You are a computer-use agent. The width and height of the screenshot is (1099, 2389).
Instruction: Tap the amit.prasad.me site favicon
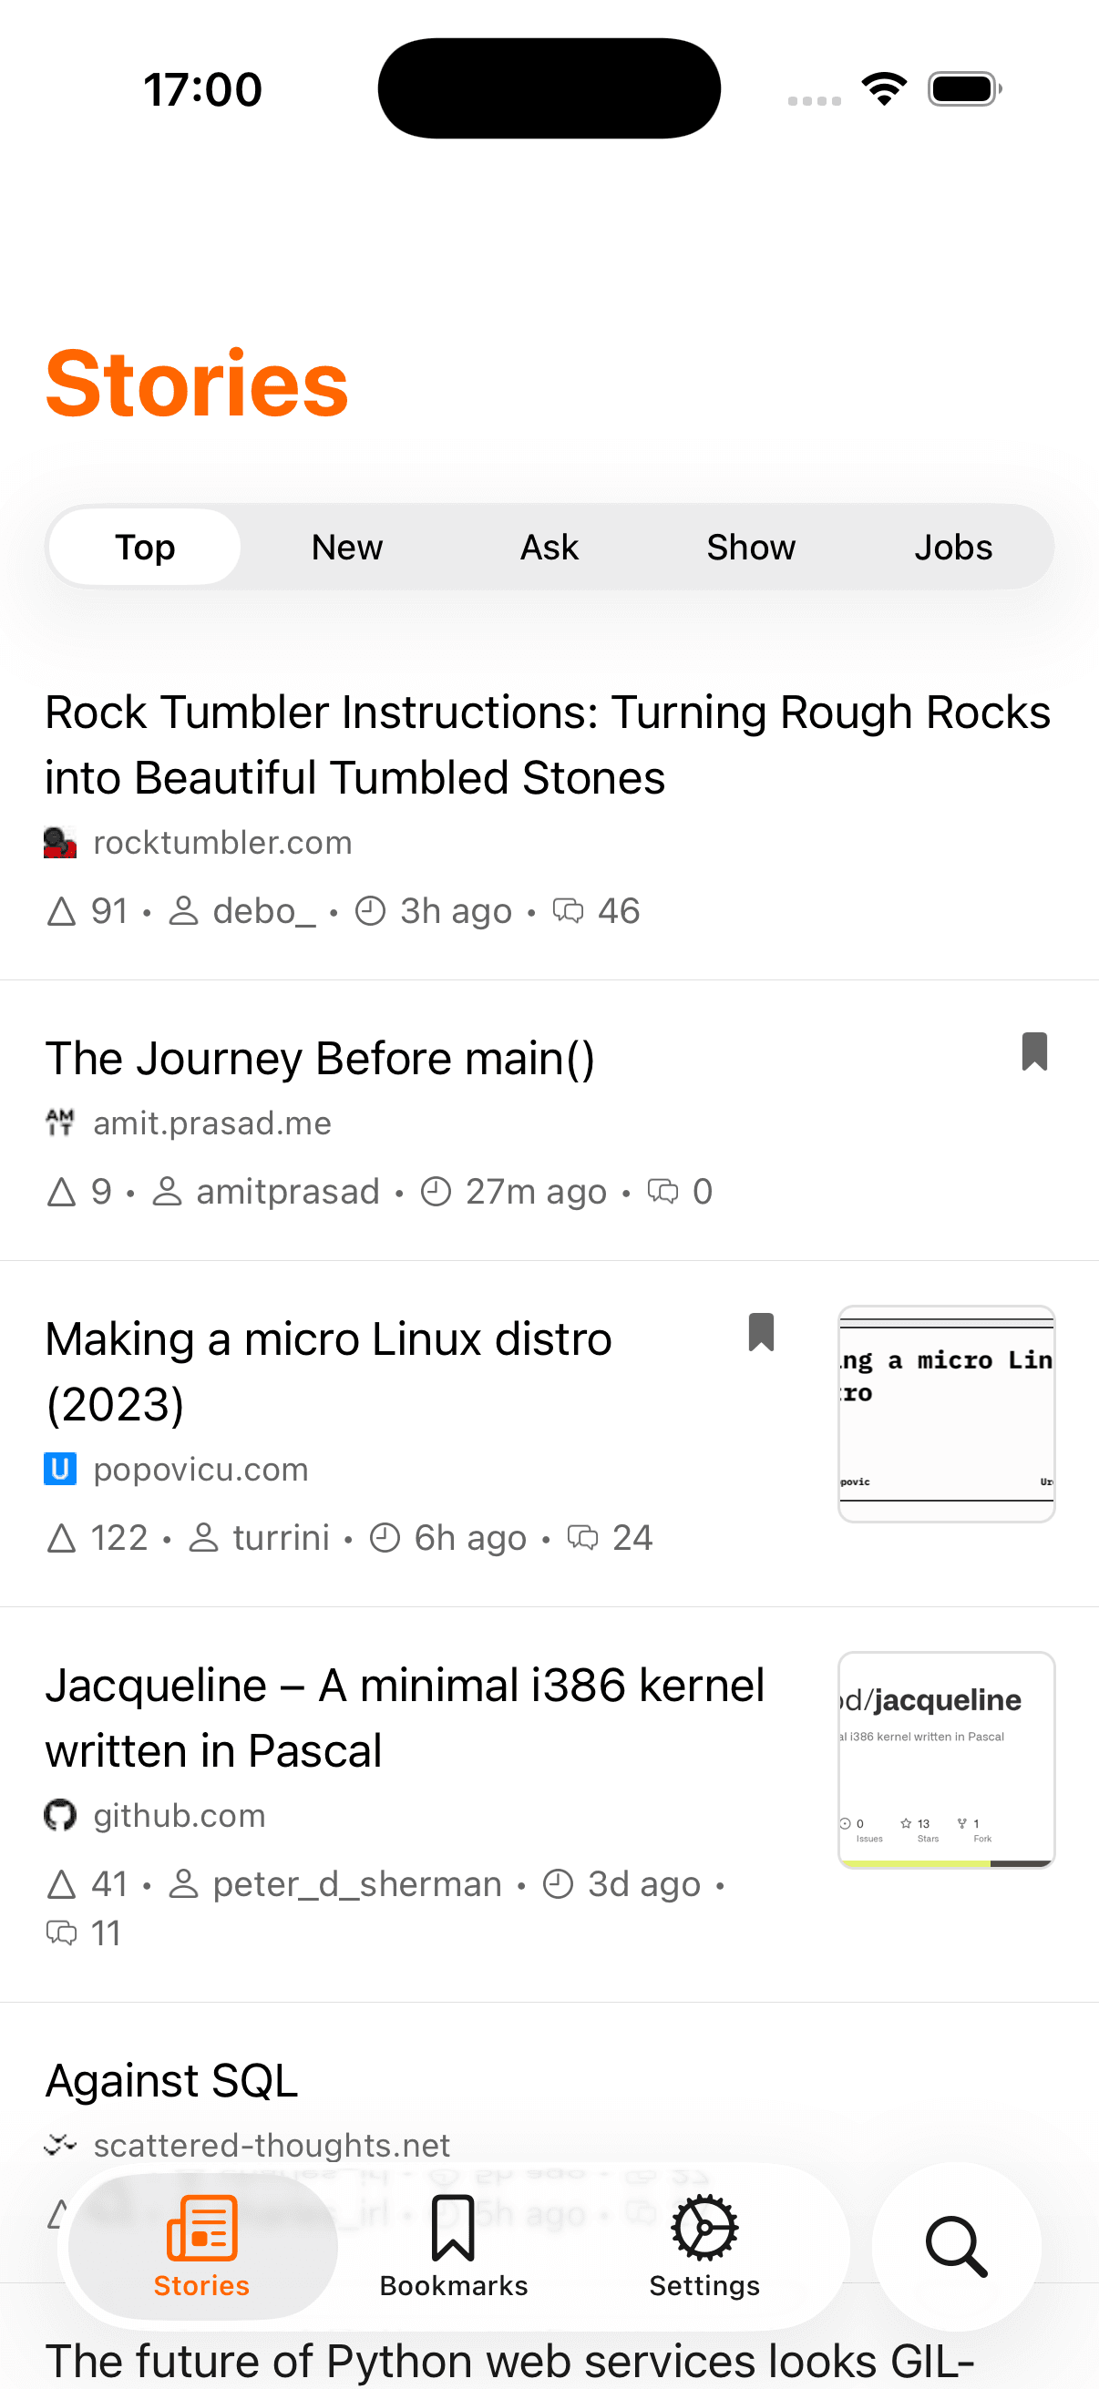(60, 1123)
